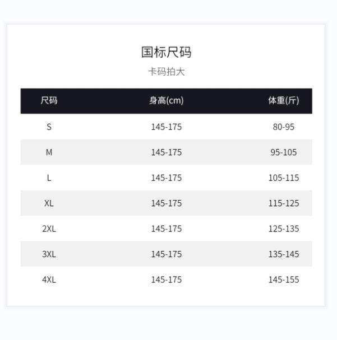Click the 145-155 weight value
This screenshot has height=340, width=337.
point(283,280)
